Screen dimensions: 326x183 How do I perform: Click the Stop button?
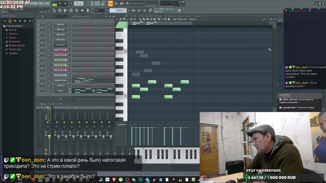click(65, 4)
